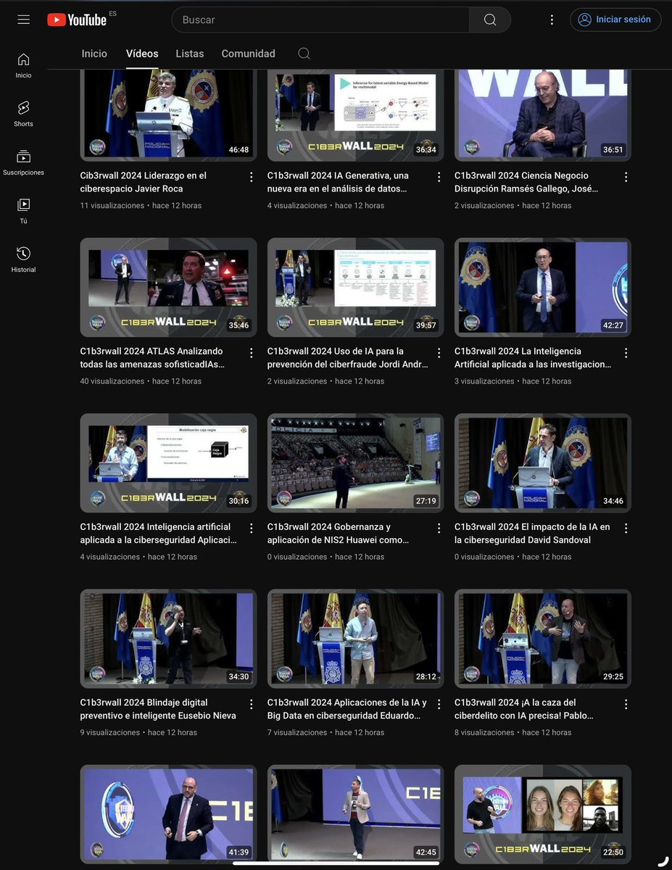Play the 36:51 video thumbnail
The width and height of the screenshot is (672, 870).
tap(543, 115)
